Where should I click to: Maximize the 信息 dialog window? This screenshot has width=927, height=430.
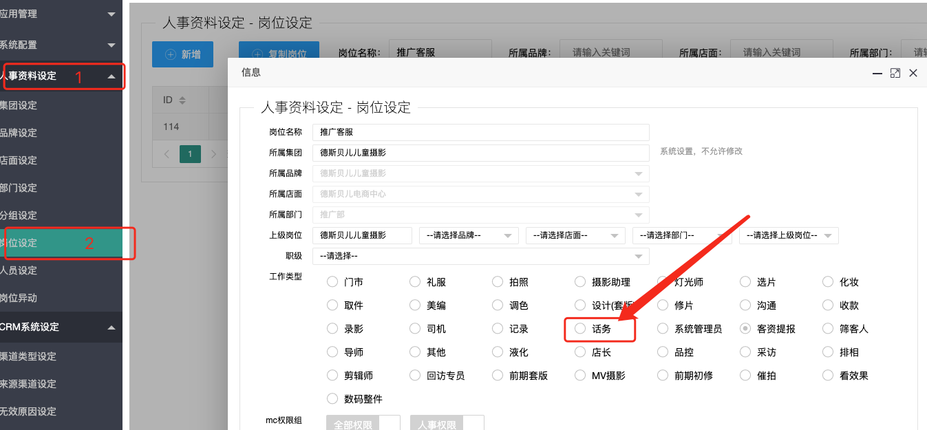[x=895, y=73]
